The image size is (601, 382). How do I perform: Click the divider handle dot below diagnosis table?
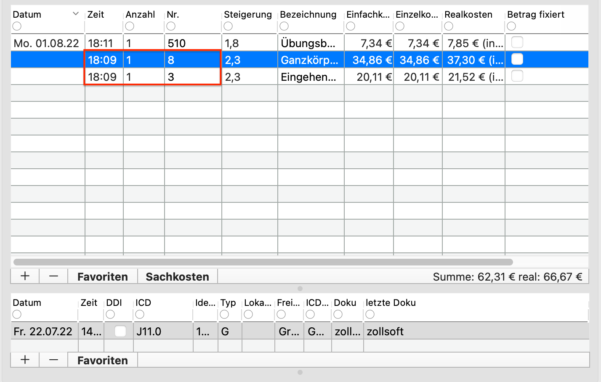[300, 372]
